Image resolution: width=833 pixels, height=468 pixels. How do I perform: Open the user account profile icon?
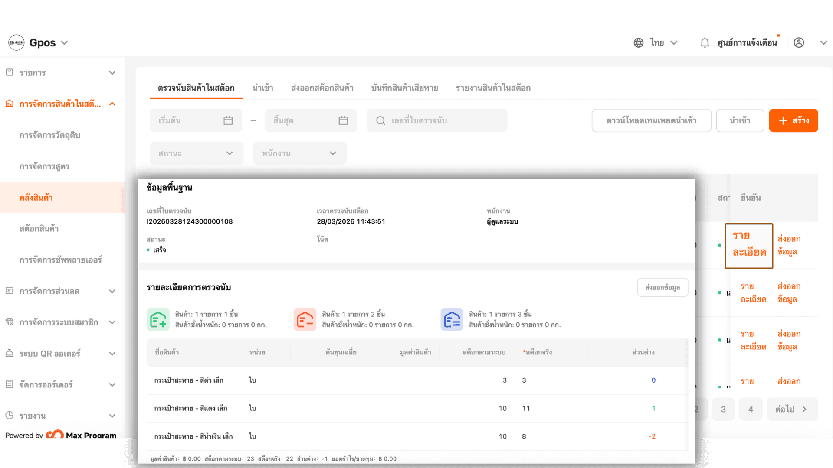(x=799, y=42)
